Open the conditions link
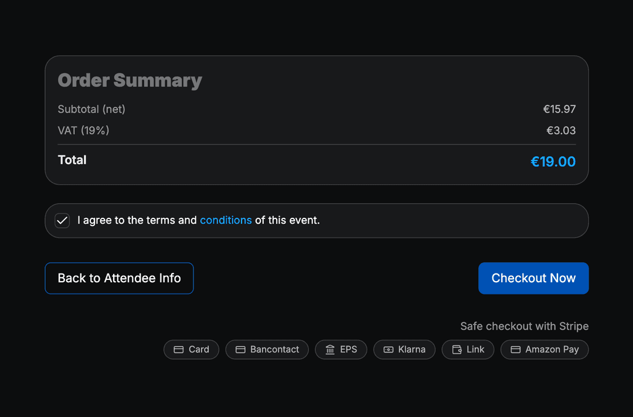This screenshot has height=417, width=633. [226, 221]
